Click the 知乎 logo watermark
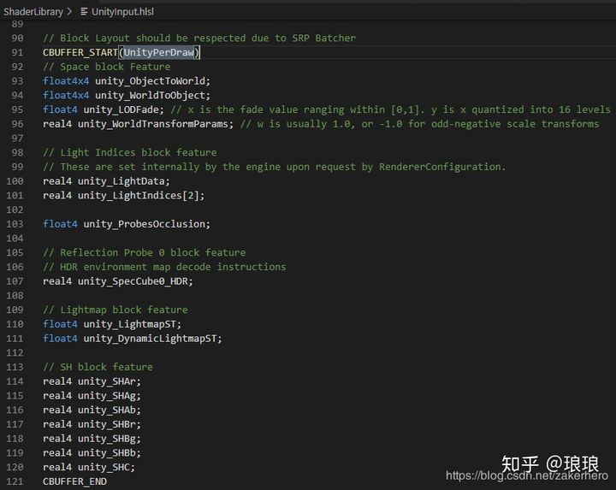Screen dimensions: 616x490 pyautogui.click(x=518, y=463)
